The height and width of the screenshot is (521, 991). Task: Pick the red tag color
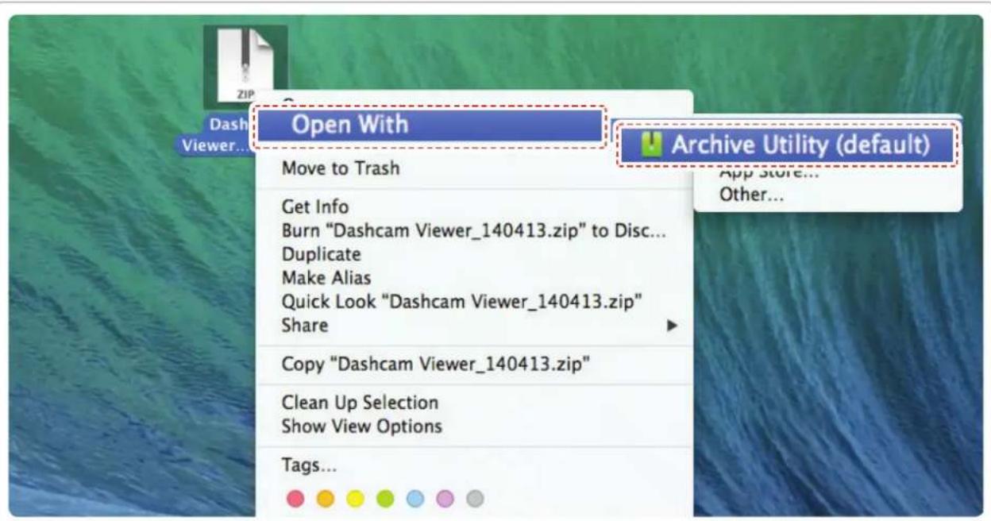tap(294, 498)
